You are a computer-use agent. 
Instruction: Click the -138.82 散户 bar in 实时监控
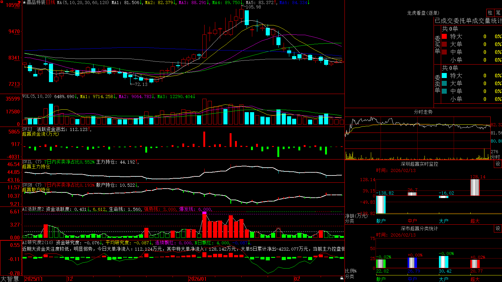381,205
